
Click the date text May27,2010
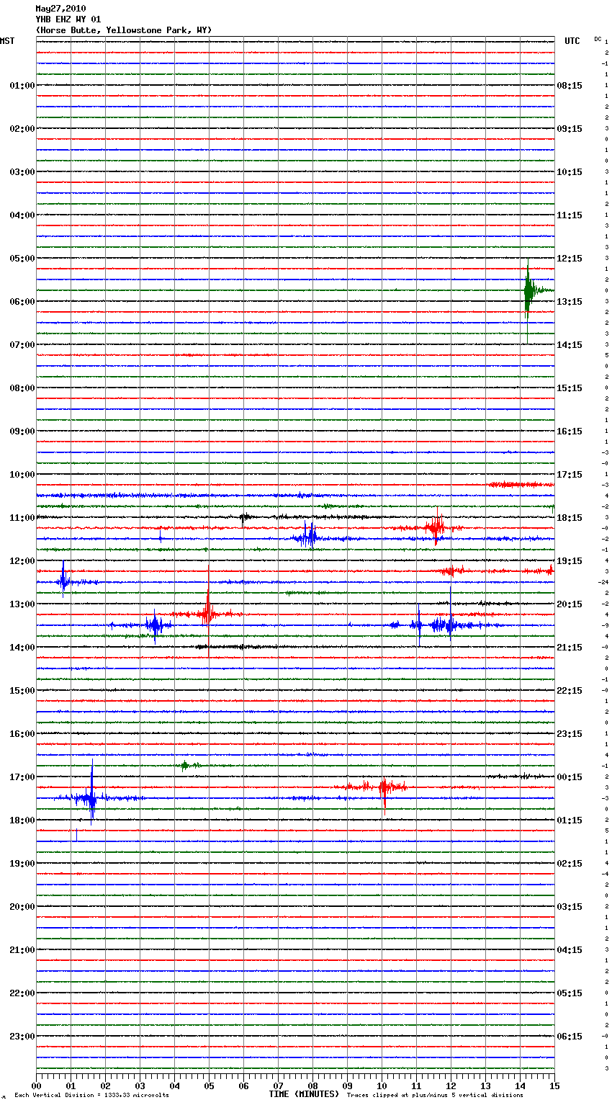click(60, 9)
